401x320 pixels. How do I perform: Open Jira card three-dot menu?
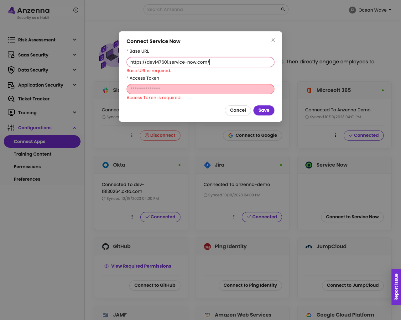234,217
